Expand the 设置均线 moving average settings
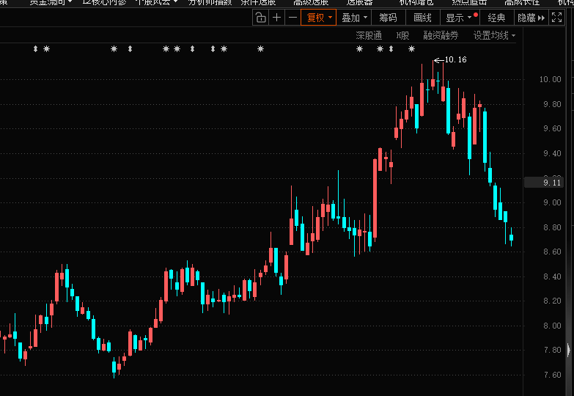 point(493,35)
